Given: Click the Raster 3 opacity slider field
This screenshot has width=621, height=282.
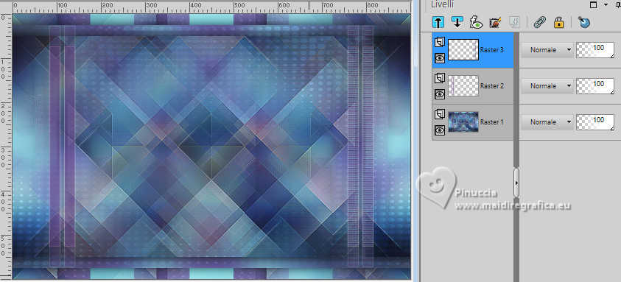Looking at the screenshot, I should click(x=595, y=50).
